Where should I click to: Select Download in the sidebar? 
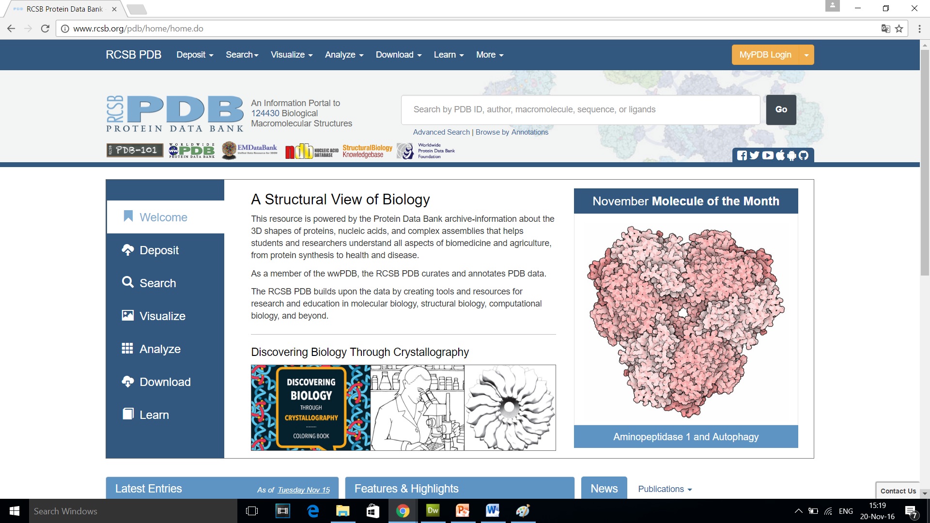tap(166, 382)
